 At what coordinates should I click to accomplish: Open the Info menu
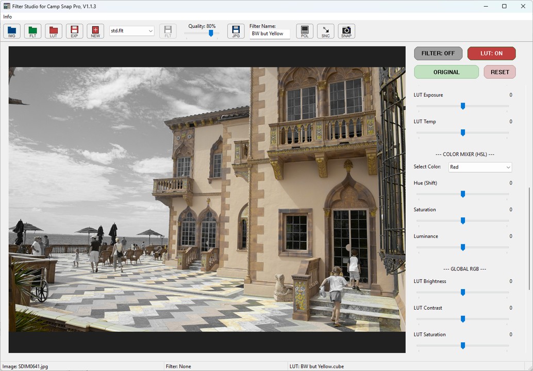click(x=7, y=16)
